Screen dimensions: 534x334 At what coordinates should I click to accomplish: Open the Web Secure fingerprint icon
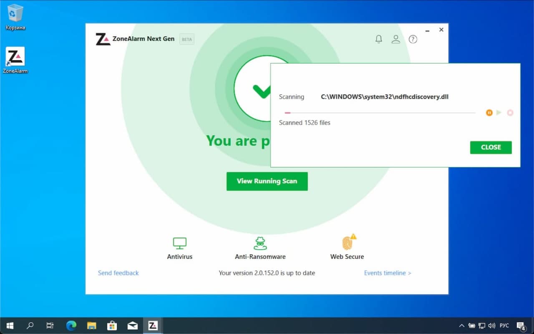(347, 243)
